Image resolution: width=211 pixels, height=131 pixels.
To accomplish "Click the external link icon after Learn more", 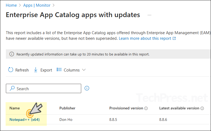I will click(x=174, y=38).
